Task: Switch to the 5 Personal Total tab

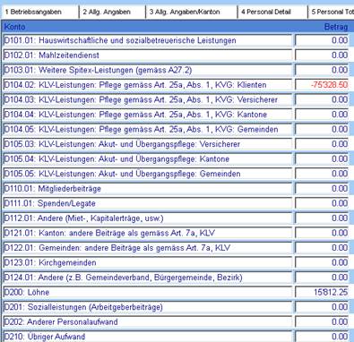Action: tap(331, 13)
